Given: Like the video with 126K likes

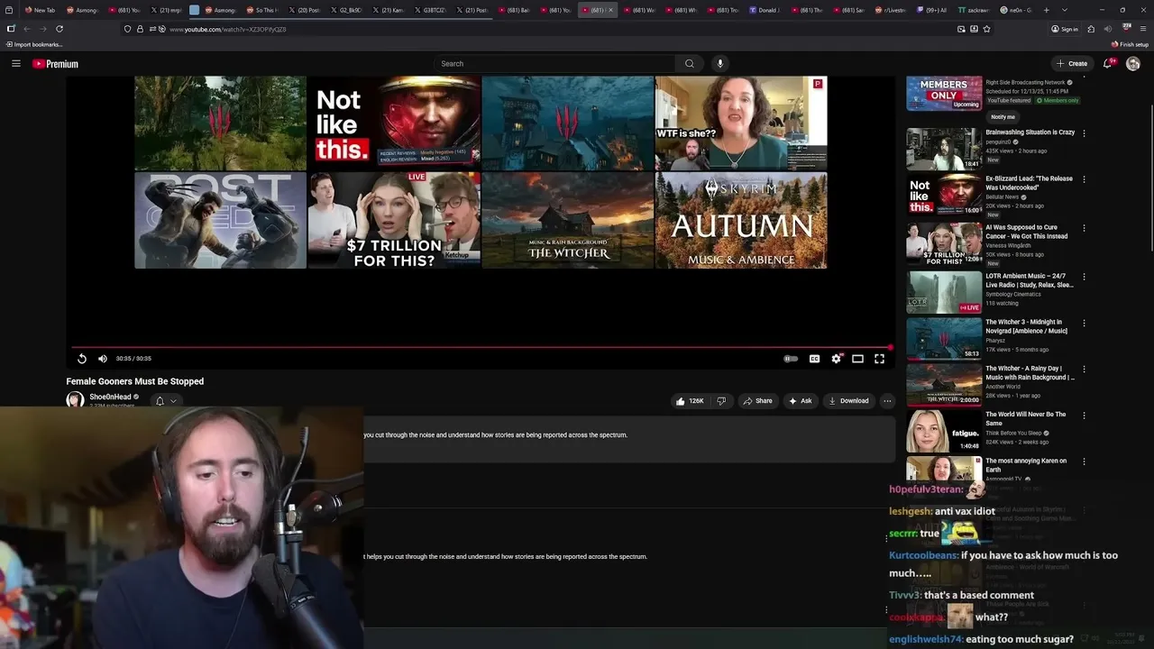Looking at the screenshot, I should coord(690,401).
